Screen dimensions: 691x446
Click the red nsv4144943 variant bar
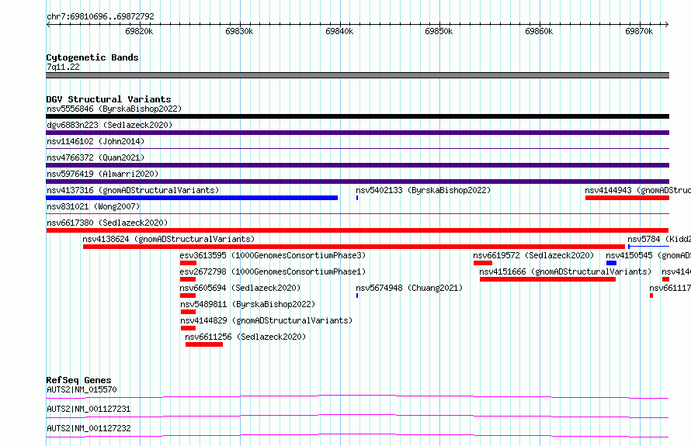click(627, 198)
